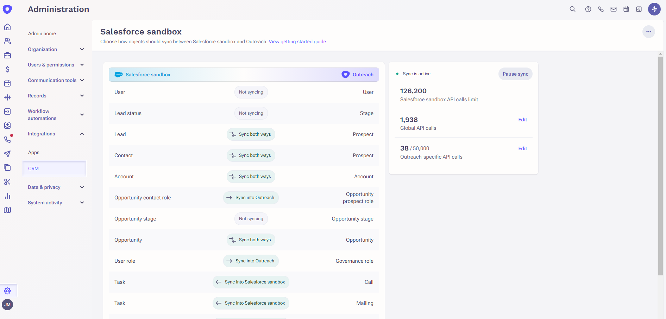Click Not syncing badge in Opportunity stage row
This screenshot has height=319, width=666.
[251, 219]
